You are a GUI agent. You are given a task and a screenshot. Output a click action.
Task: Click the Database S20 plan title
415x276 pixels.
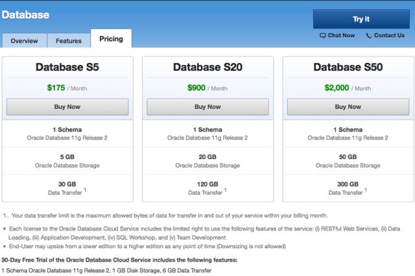(x=207, y=67)
